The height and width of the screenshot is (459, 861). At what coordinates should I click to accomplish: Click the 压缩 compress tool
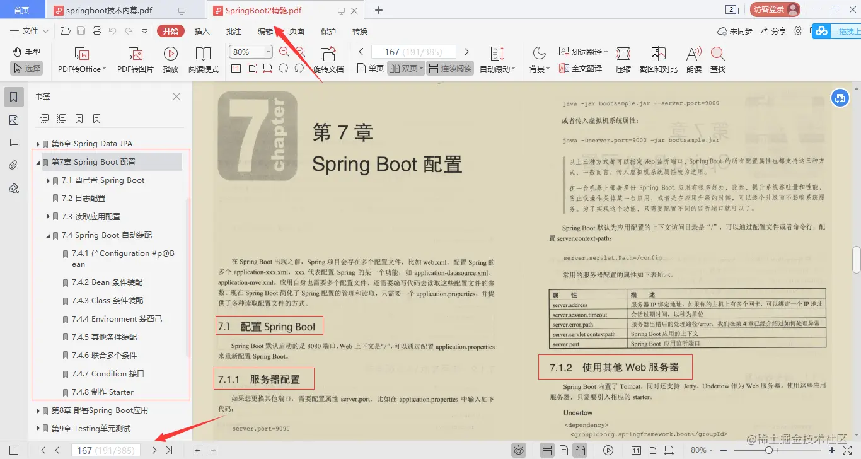point(623,60)
